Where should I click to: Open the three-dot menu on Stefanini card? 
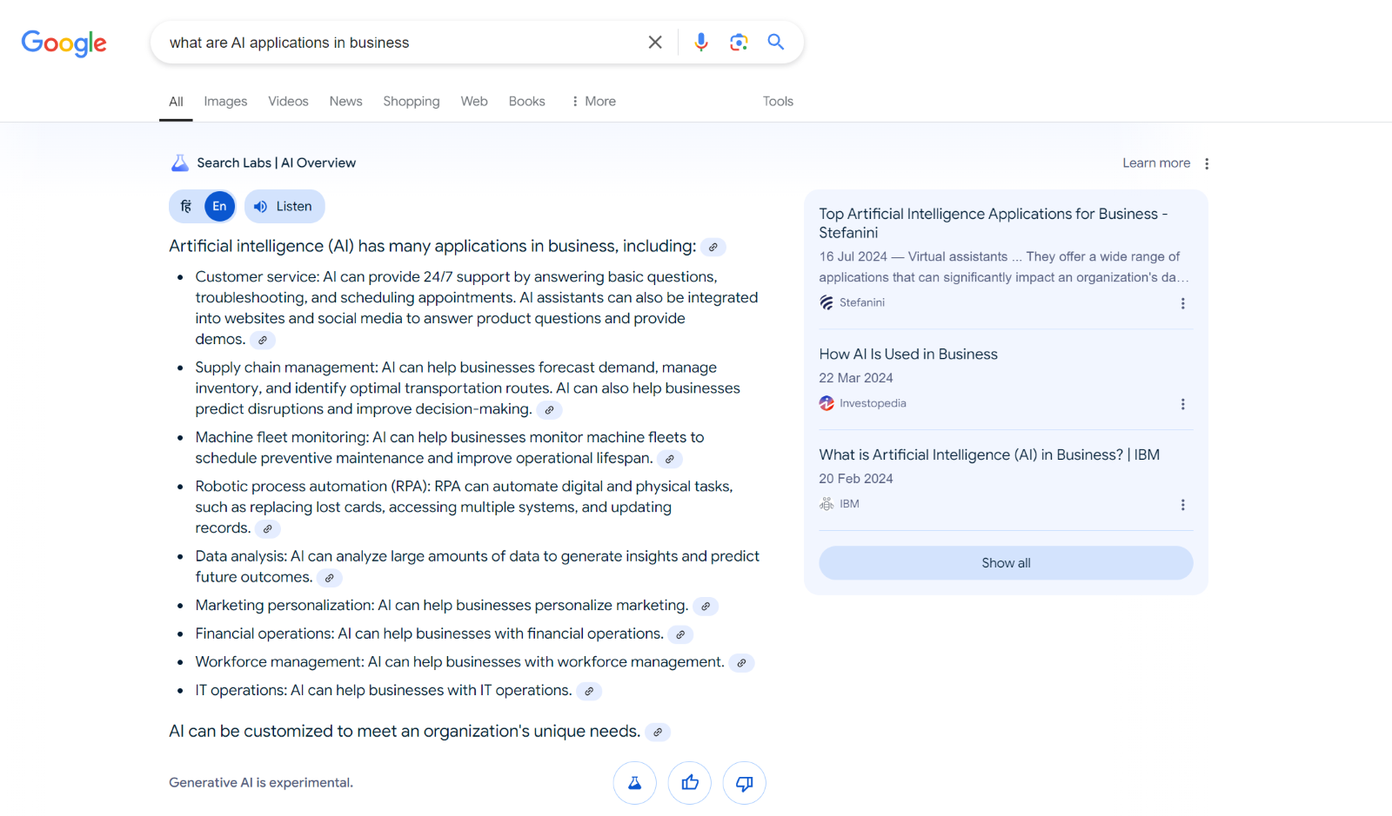point(1182,303)
